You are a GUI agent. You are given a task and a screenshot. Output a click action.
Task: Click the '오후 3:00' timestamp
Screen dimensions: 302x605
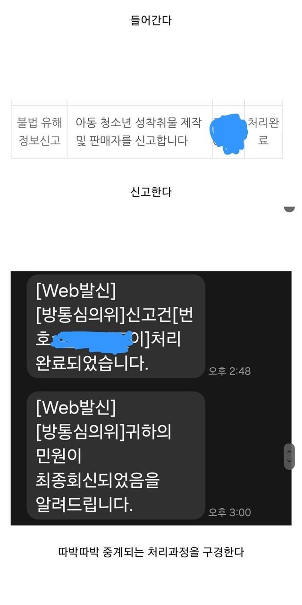click(x=230, y=512)
